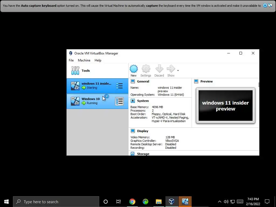This screenshot has height=207, width=276.
Task: Open Cortana circle icon on taskbar
Action: [x=106, y=202]
